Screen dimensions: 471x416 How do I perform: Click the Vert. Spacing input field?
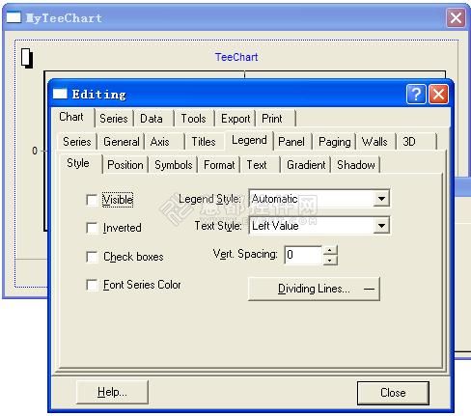303,255
